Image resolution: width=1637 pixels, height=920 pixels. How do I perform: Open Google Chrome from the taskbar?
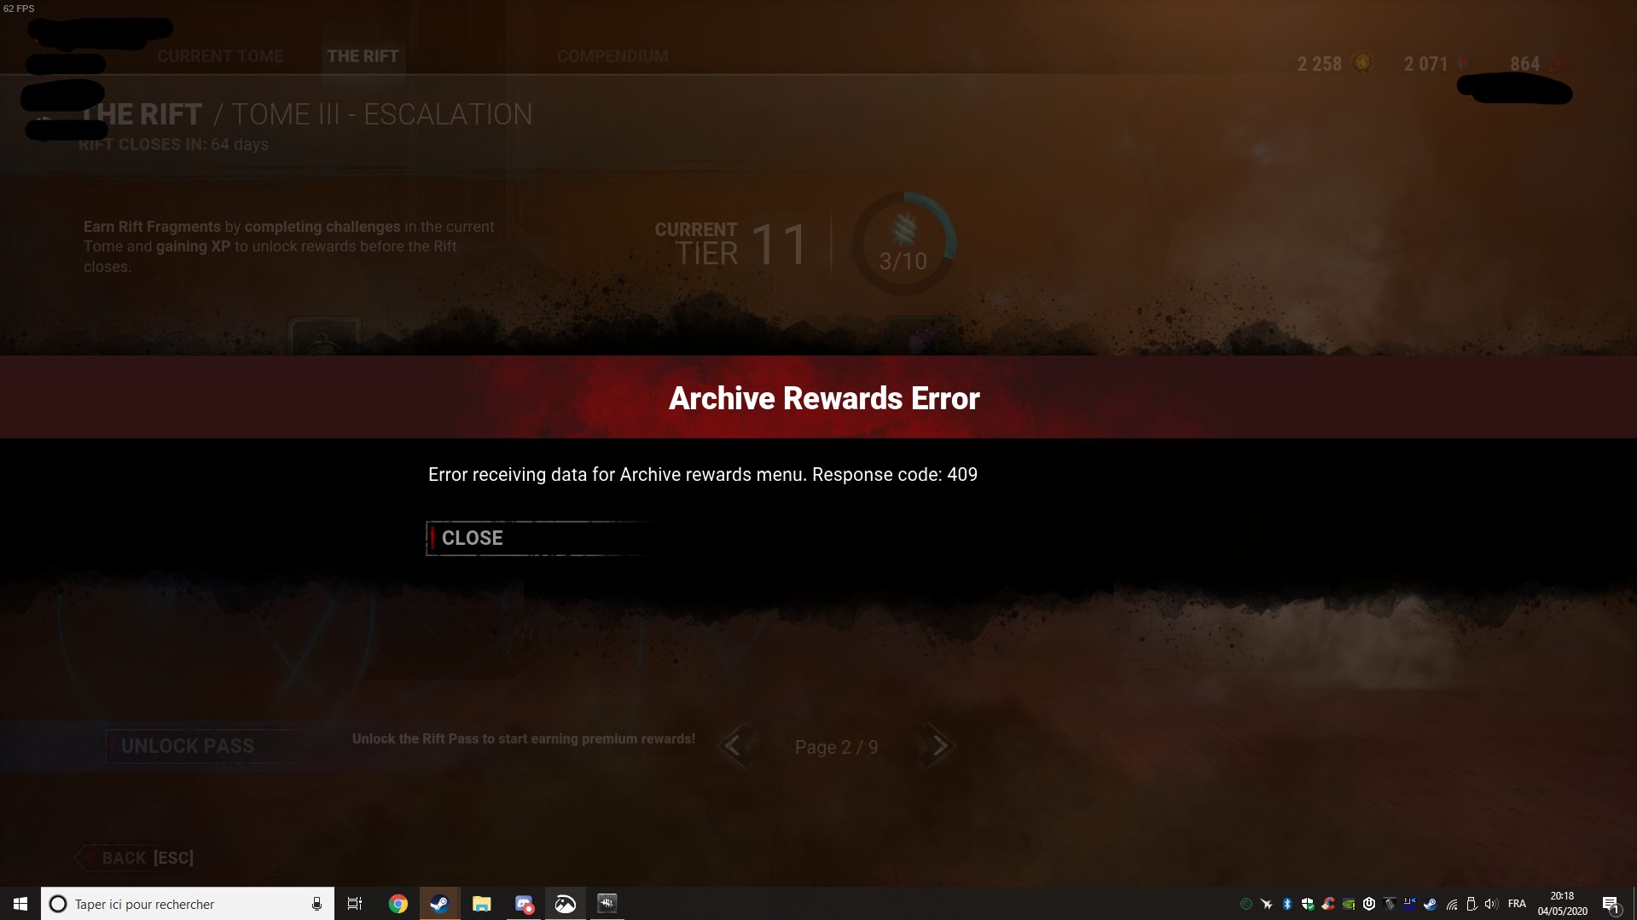tap(398, 904)
